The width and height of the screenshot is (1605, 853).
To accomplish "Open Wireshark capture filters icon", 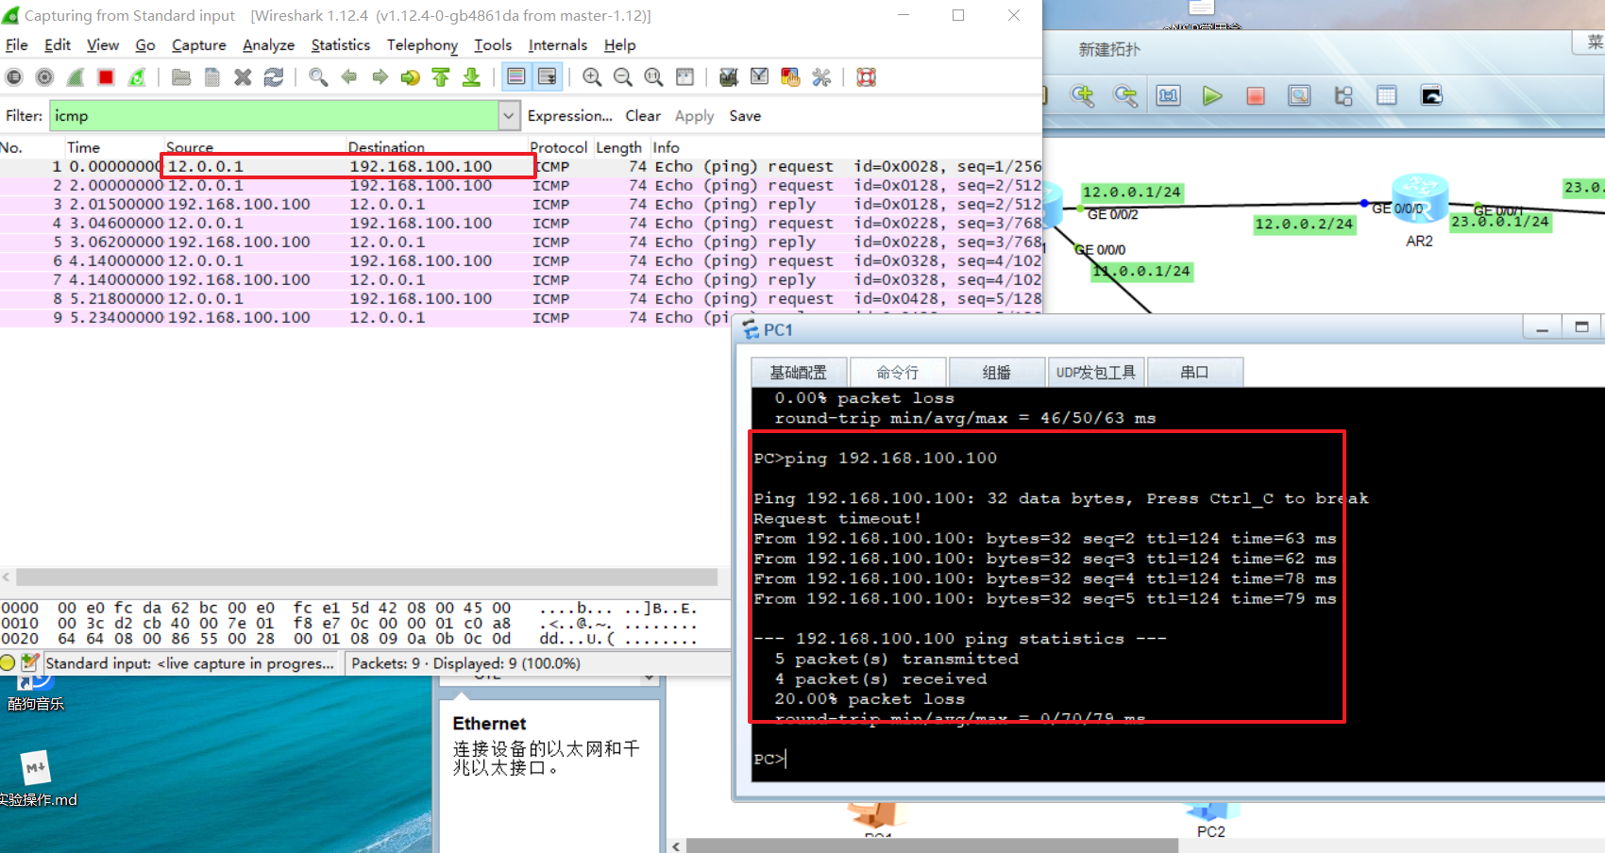I will point(729,77).
